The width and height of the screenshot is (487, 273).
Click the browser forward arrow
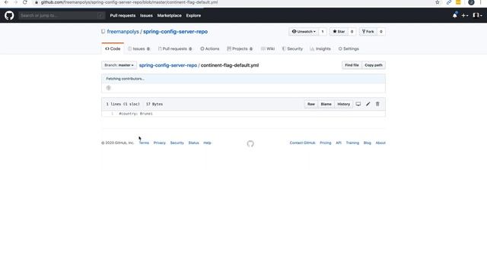pos(15,2)
